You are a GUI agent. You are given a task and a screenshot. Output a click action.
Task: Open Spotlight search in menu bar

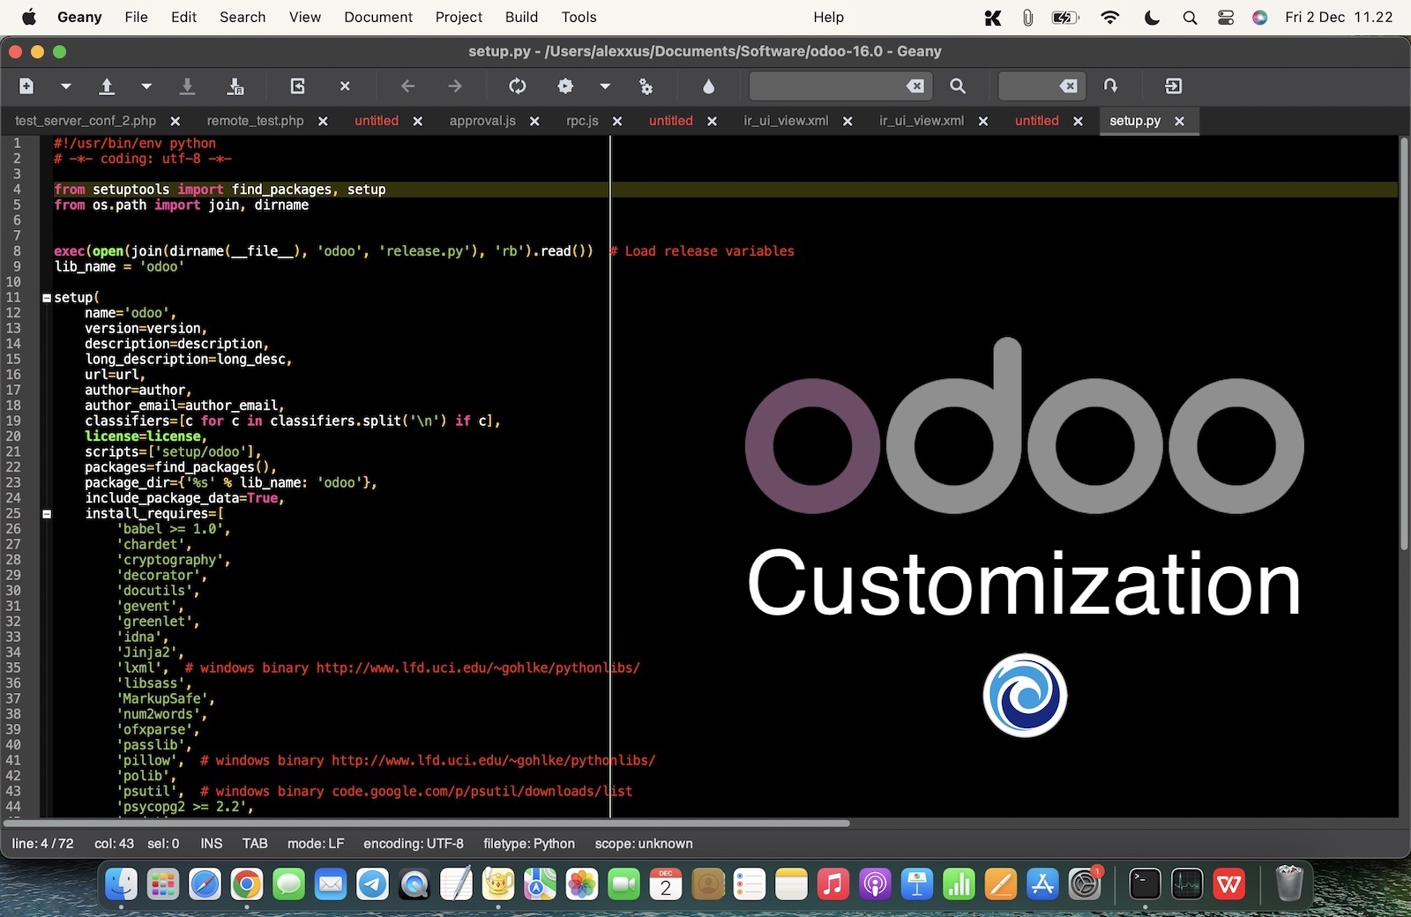point(1190,17)
